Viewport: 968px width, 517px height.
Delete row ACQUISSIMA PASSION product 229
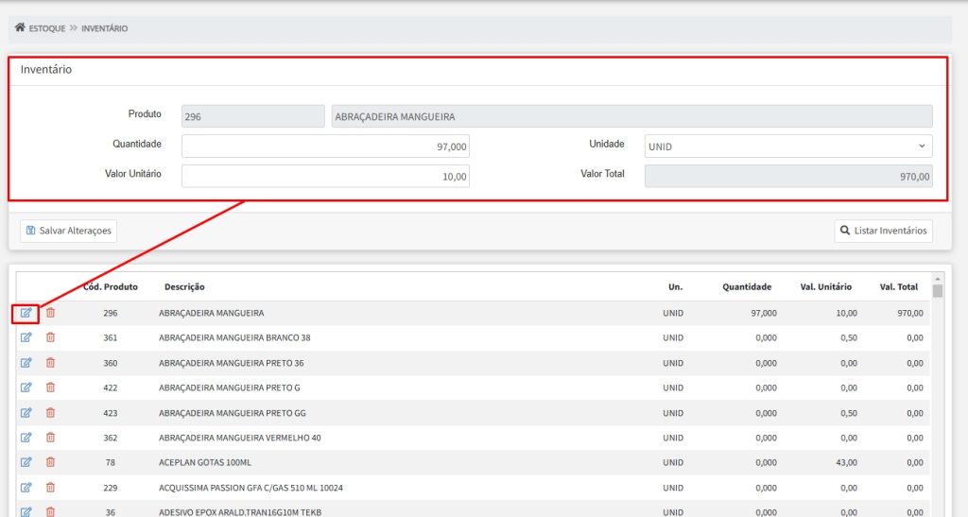click(x=51, y=488)
